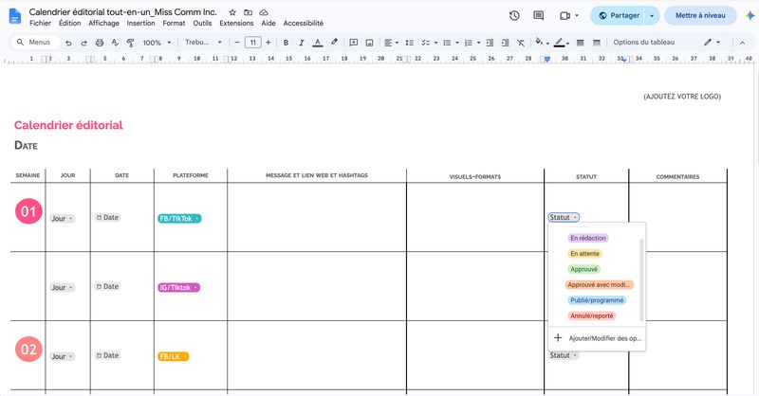The image size is (759, 396).
Task: Click the font size field
Action: [252, 43]
